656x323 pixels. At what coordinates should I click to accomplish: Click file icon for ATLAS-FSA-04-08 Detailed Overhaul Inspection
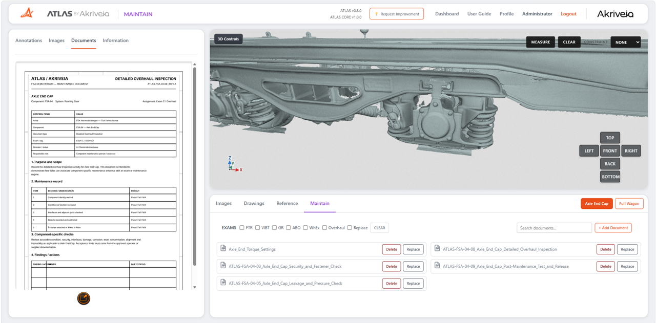click(x=437, y=249)
